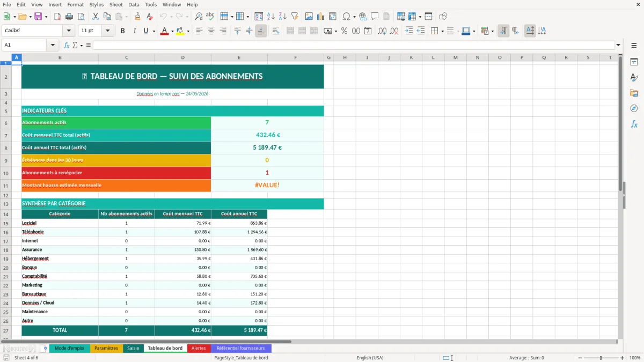644x362 pixels.
Task: Switch to the Paramètres sheet tab
Action: (x=106, y=348)
